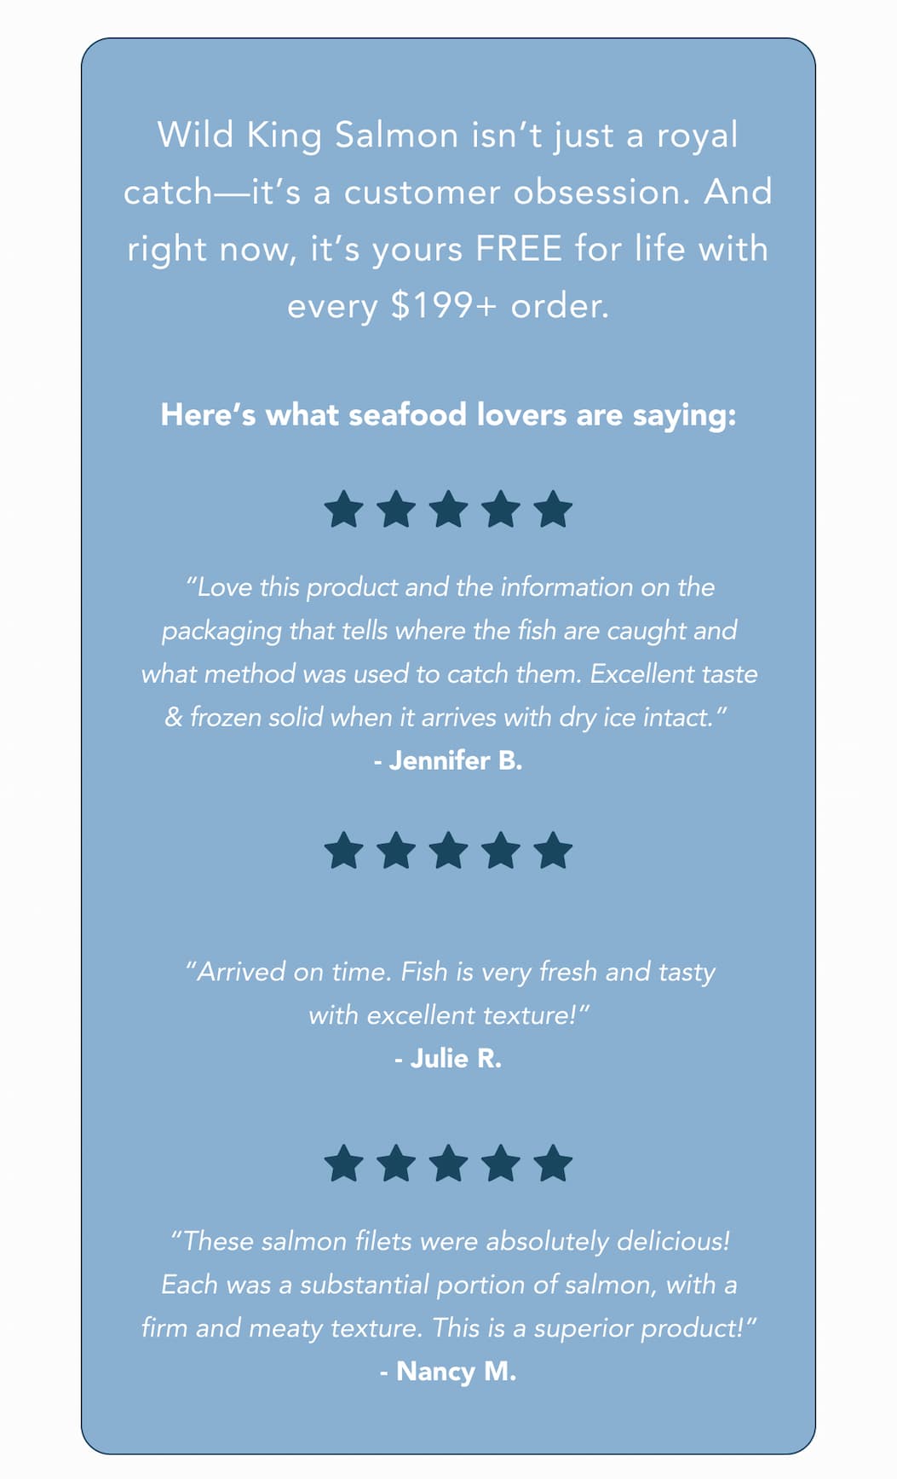The width and height of the screenshot is (897, 1479).
Task: Select the second star above Julie R.'s review
Action: [x=396, y=851]
